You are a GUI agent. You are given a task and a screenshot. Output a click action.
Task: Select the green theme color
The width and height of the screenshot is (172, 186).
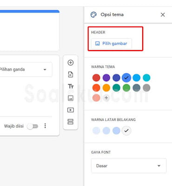click(x=126, y=88)
